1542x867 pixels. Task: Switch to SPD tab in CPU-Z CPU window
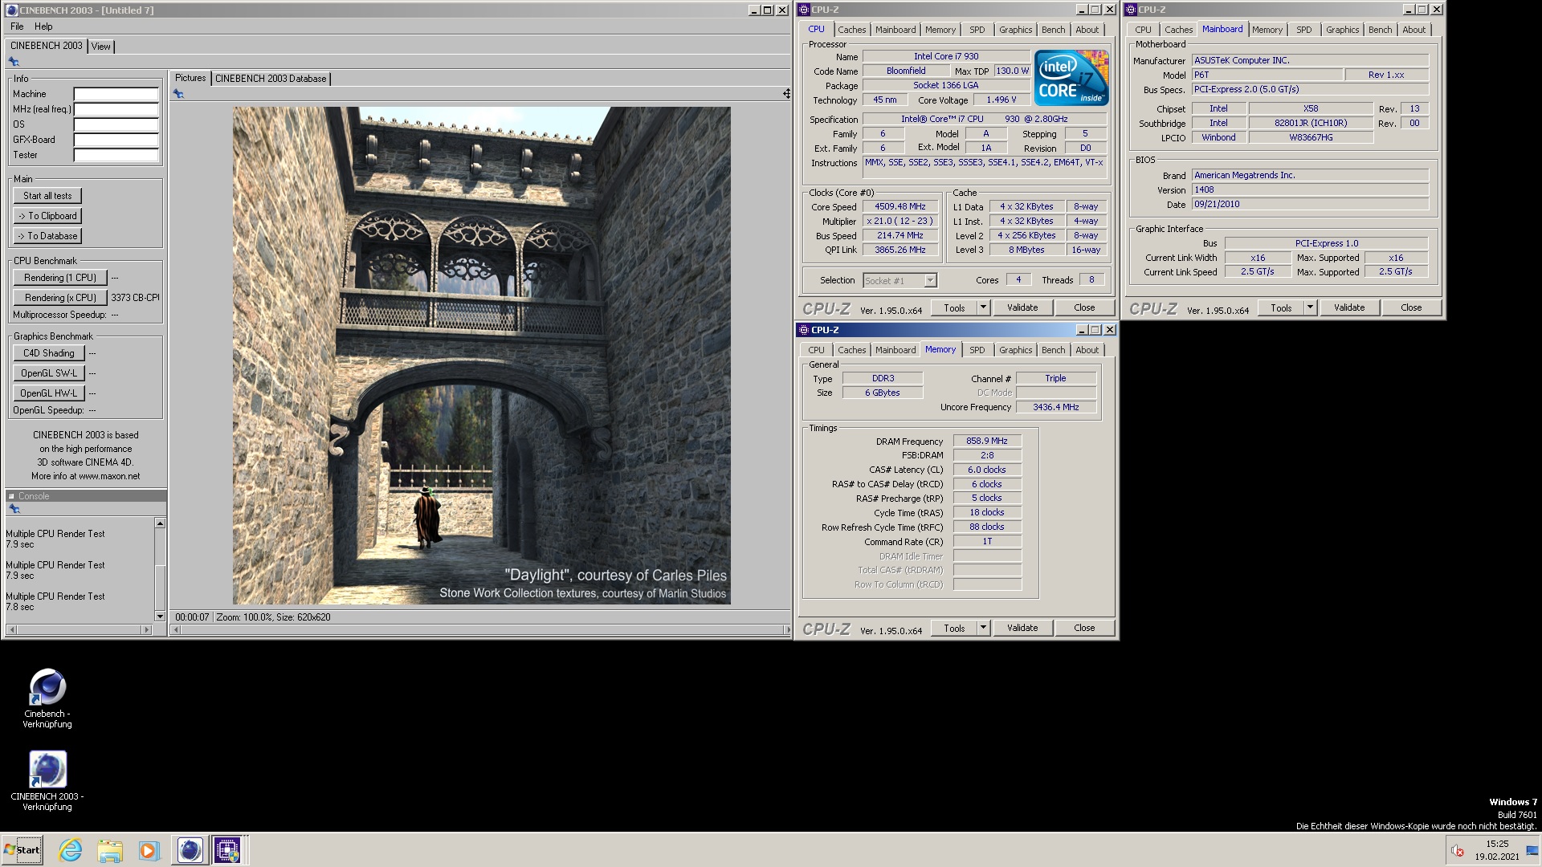click(977, 30)
